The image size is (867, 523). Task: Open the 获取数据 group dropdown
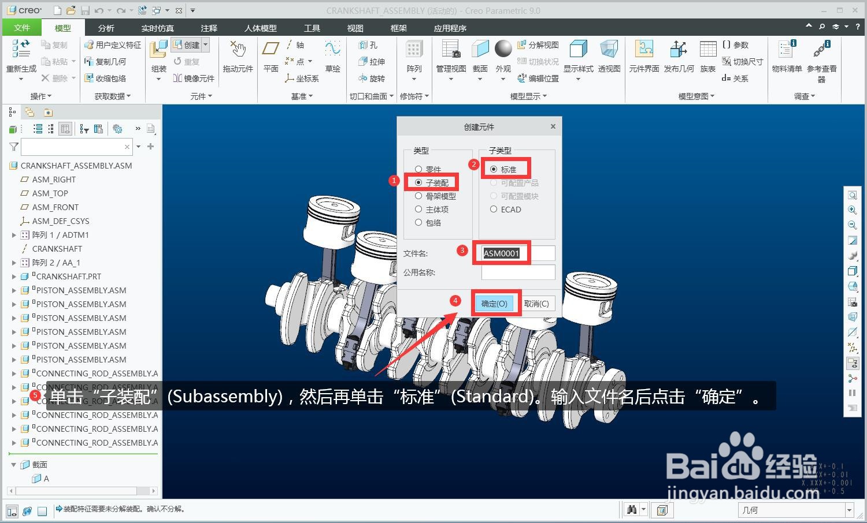pyautogui.click(x=113, y=96)
